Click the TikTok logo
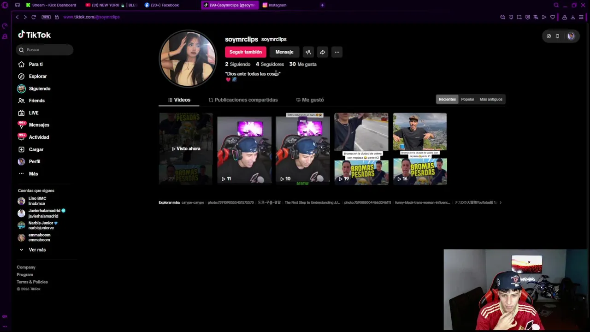 point(35,35)
